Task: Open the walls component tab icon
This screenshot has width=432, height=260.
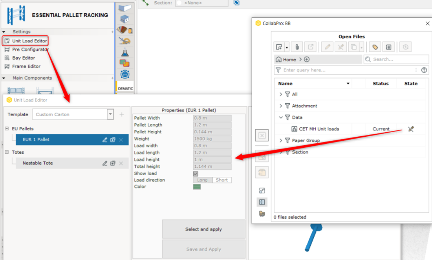Action: coord(124,8)
